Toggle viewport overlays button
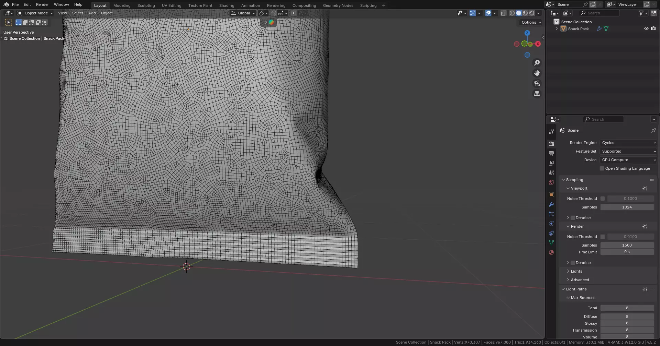 [488, 13]
